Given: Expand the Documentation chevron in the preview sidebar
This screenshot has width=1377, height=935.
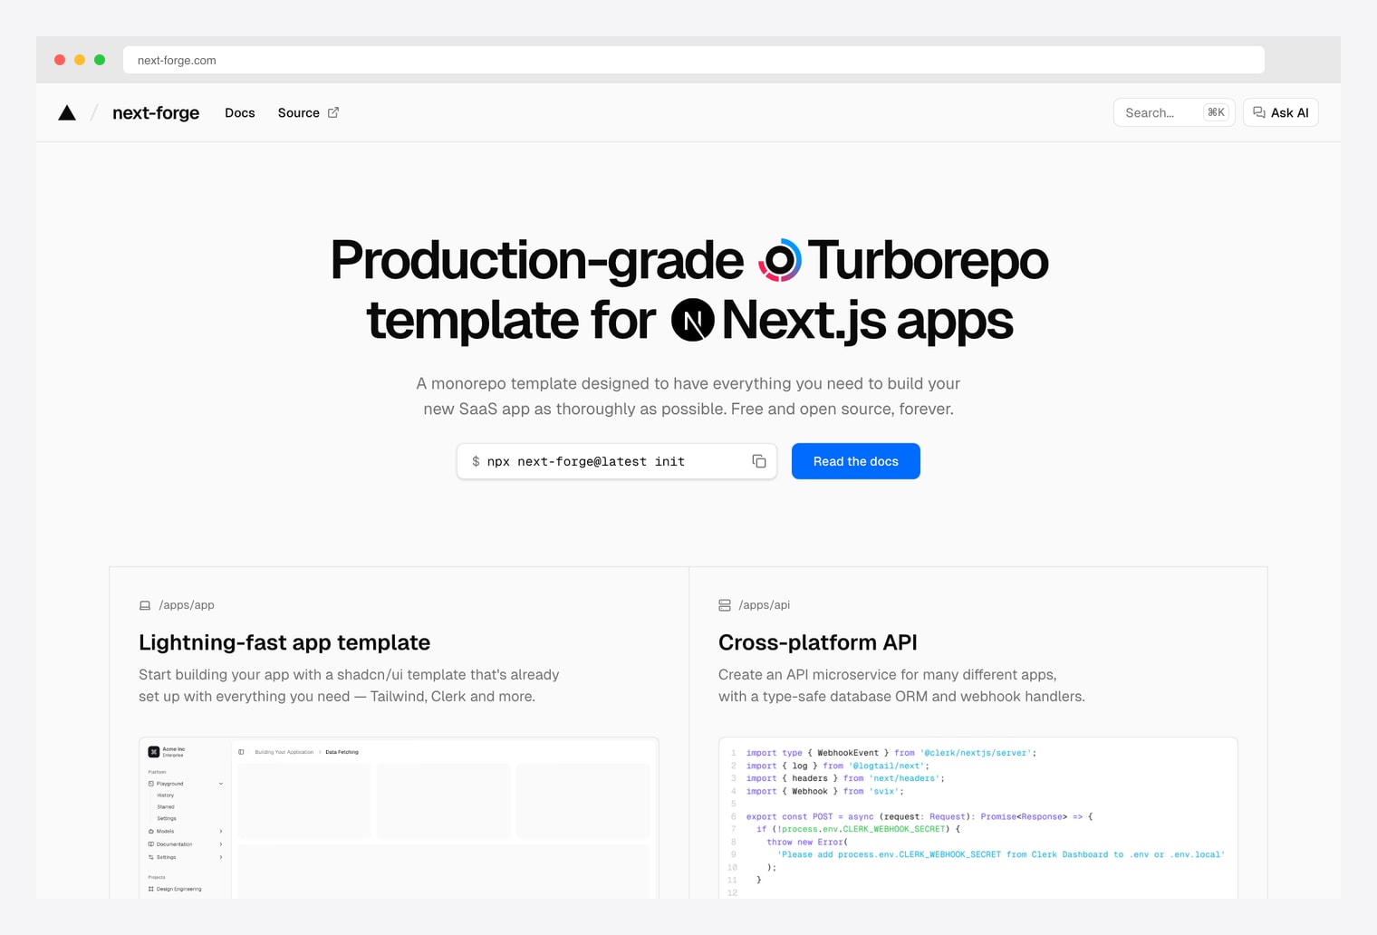Looking at the screenshot, I should [x=221, y=844].
